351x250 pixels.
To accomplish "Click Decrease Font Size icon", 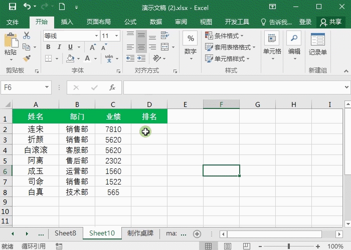I will (104, 47).
